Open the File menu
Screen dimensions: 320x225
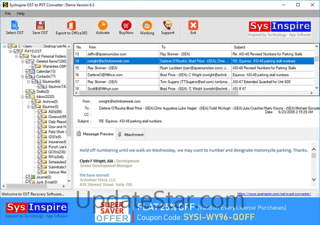click(x=8, y=13)
